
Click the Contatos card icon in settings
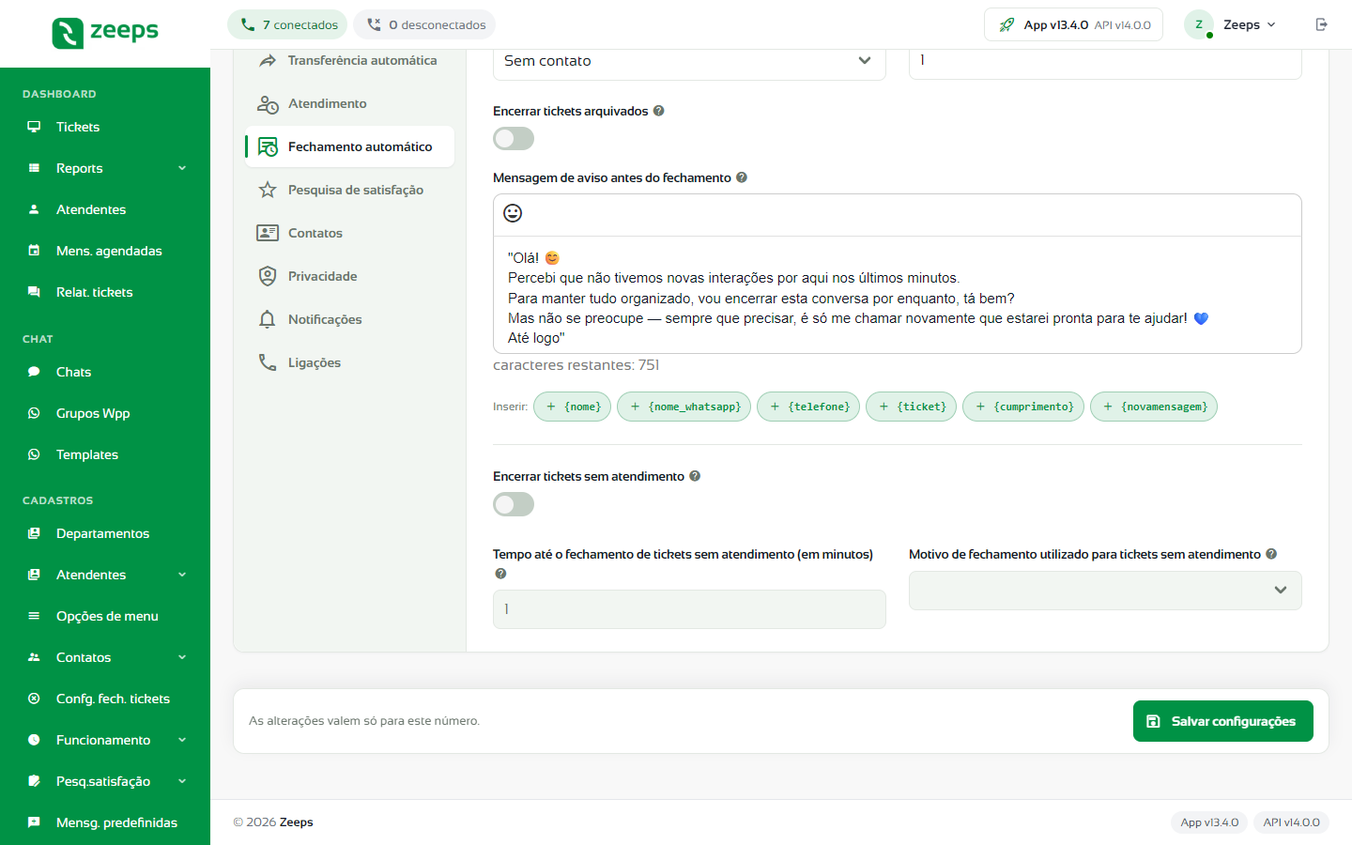coord(268,233)
